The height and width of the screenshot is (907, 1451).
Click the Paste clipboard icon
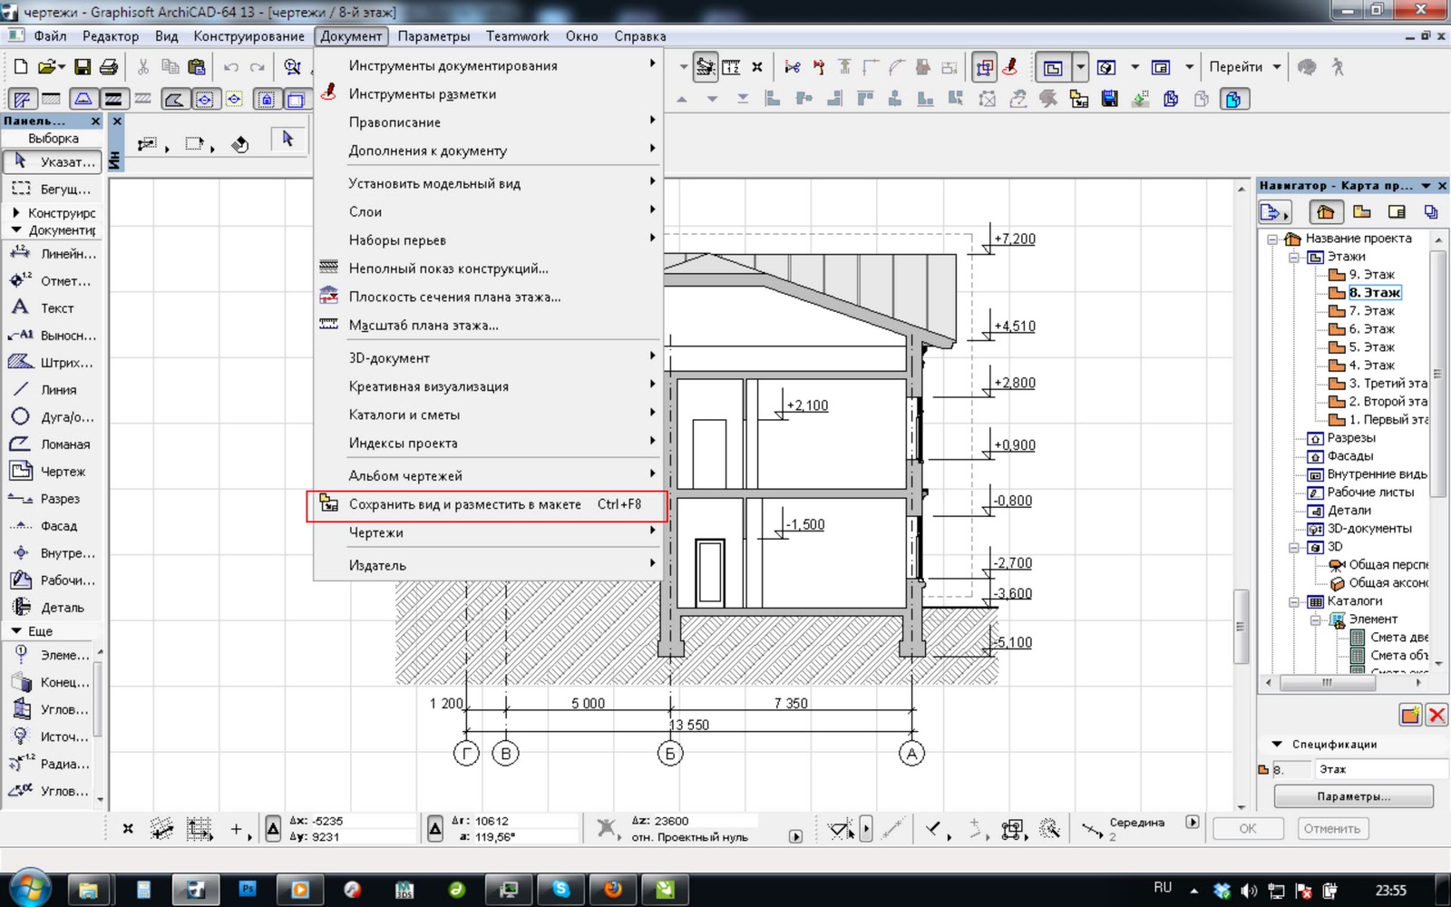point(196,66)
